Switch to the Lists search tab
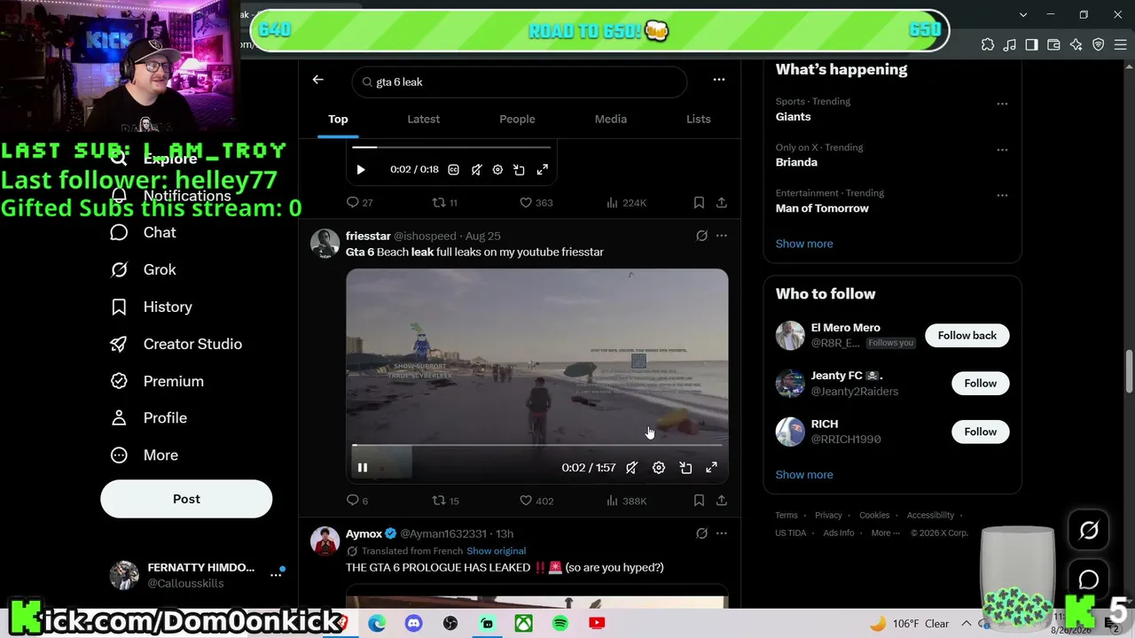Image resolution: width=1135 pixels, height=638 pixels. point(699,120)
